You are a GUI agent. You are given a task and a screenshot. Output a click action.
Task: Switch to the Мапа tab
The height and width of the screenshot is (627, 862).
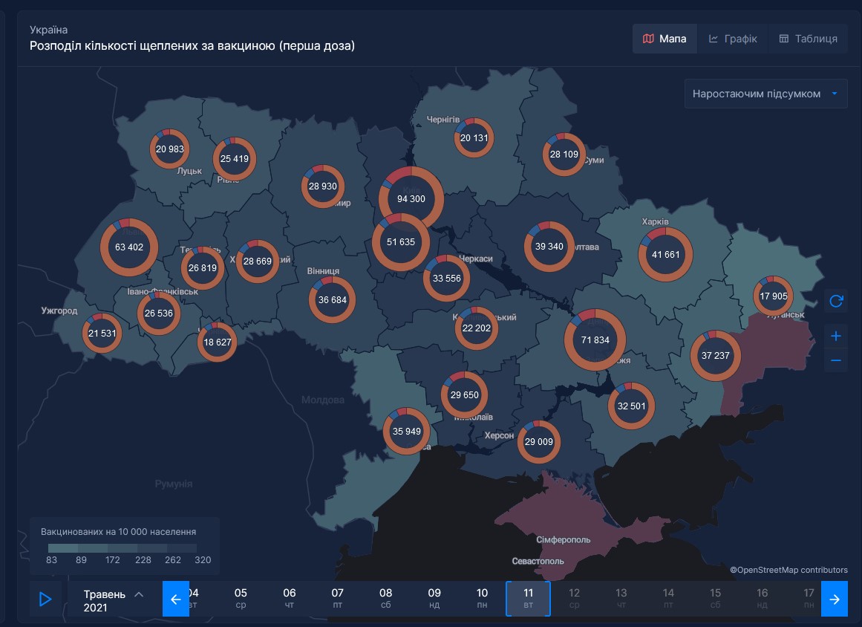pyautogui.click(x=665, y=39)
